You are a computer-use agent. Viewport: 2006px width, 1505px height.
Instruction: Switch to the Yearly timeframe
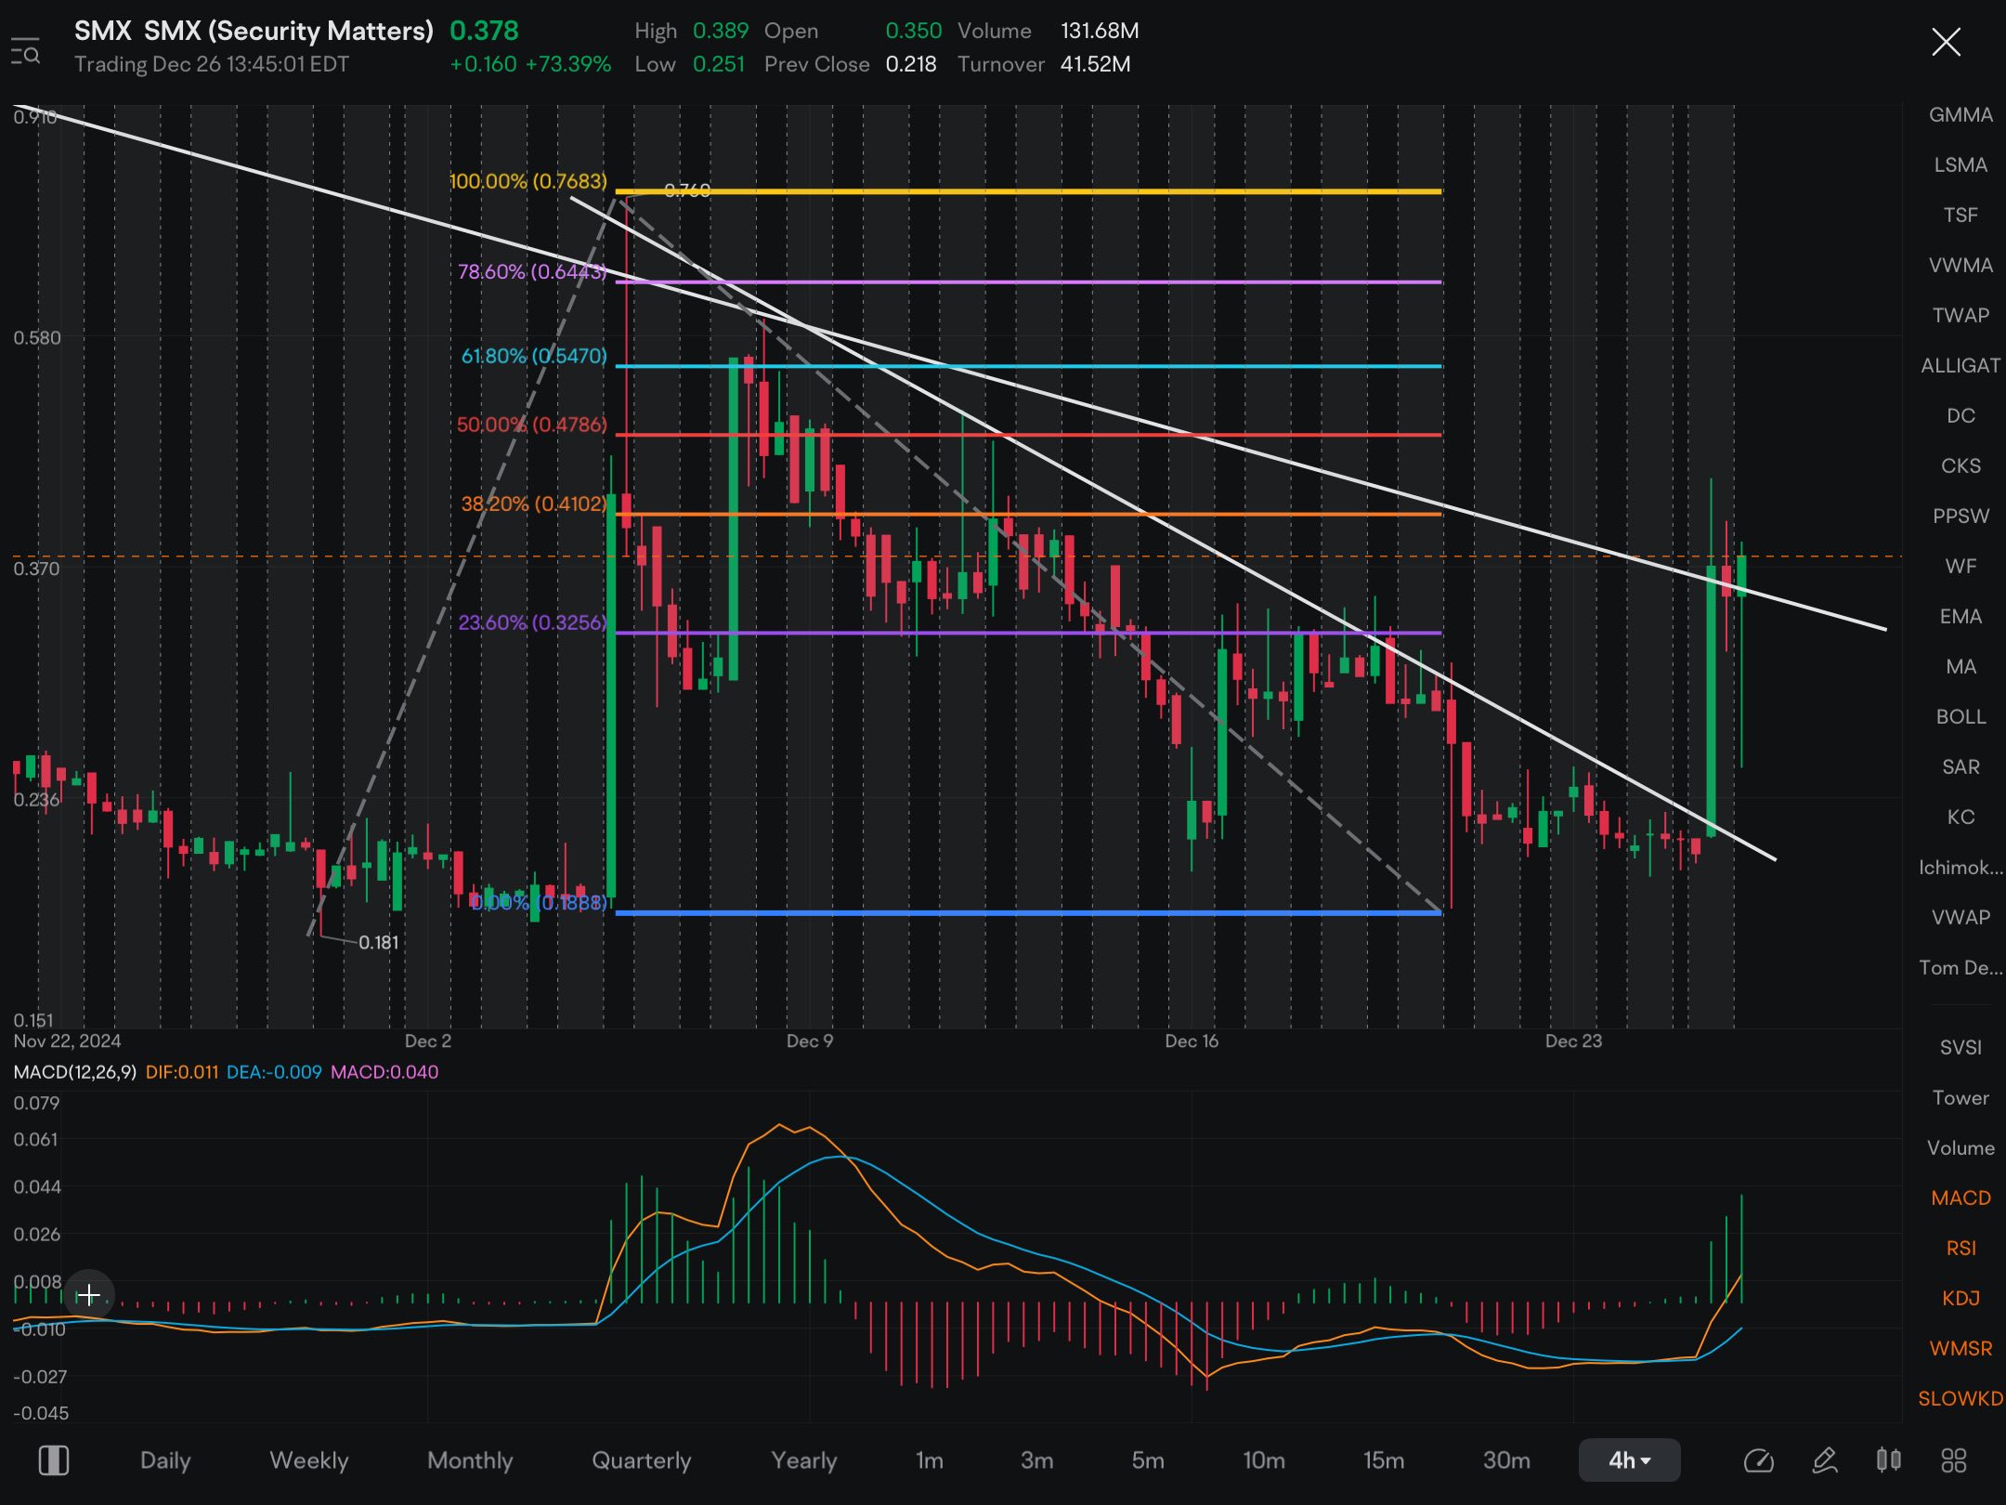click(804, 1460)
